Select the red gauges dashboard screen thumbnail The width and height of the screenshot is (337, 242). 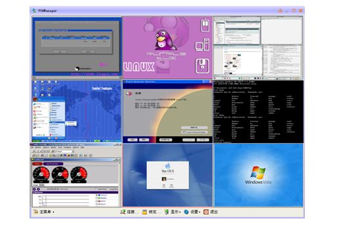[x=77, y=175]
